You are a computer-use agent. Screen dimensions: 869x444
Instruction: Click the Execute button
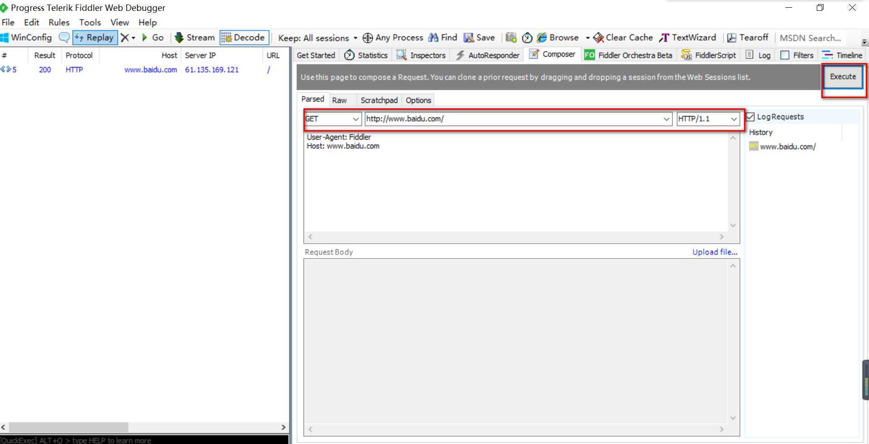pyautogui.click(x=843, y=77)
